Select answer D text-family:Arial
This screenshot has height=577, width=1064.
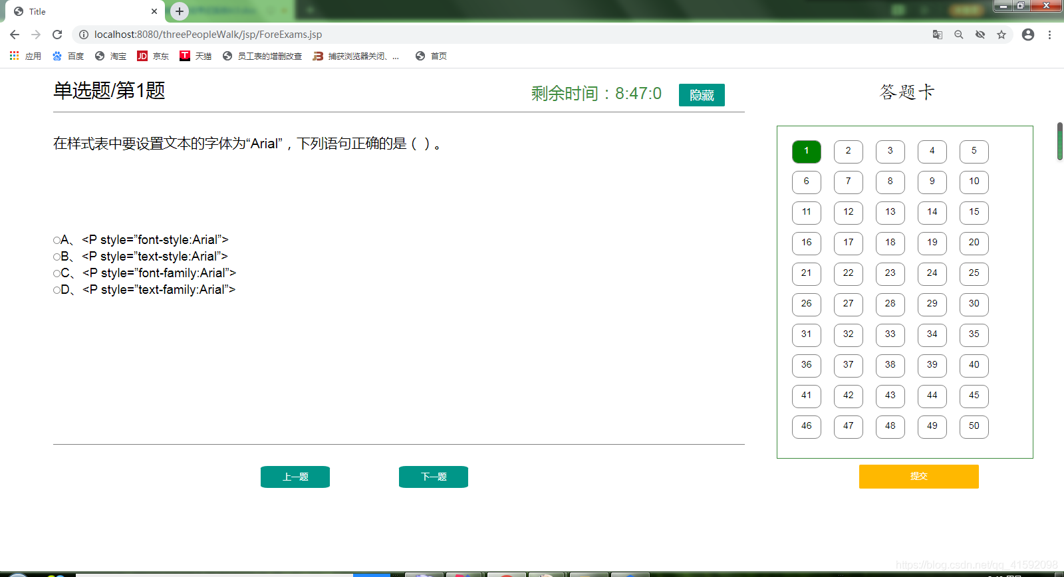57,290
